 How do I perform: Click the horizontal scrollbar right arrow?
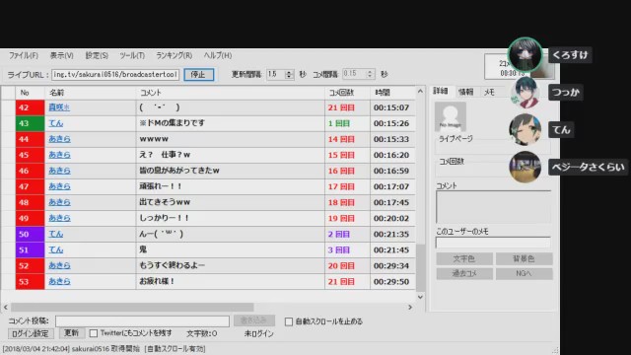410,307
